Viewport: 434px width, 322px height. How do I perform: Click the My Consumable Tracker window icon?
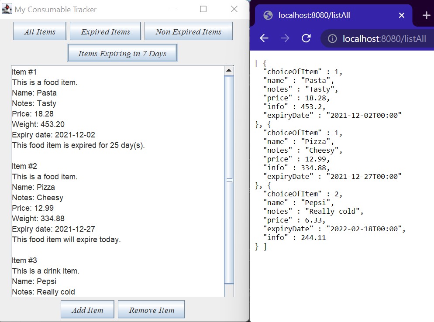click(x=7, y=9)
